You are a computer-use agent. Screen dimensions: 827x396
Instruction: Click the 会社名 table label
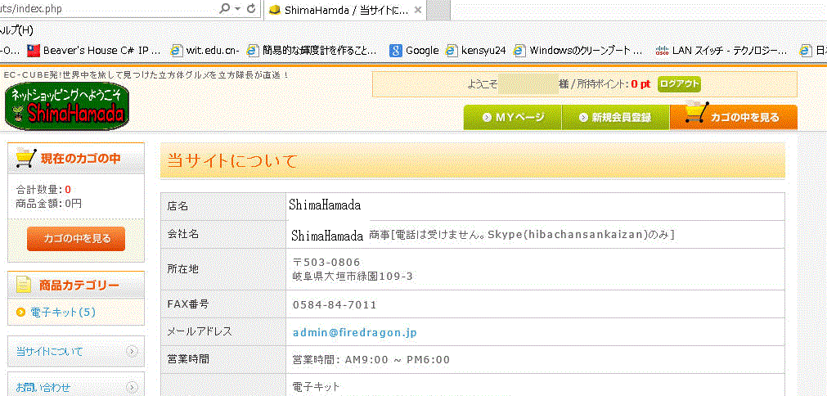(183, 234)
